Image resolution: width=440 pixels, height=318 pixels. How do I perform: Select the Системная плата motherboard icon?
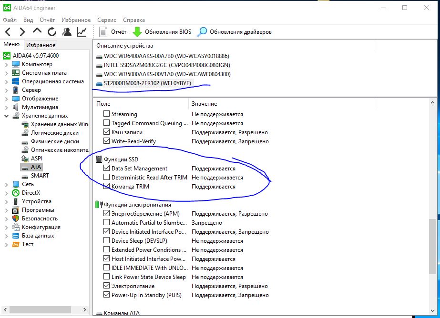click(16, 73)
